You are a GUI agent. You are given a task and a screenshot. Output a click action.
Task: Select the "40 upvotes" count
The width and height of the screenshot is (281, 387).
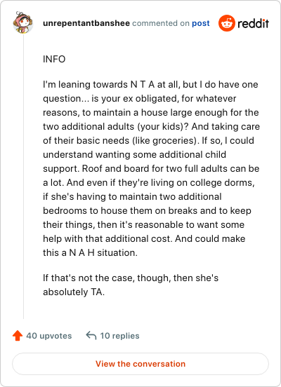[x=49, y=336]
